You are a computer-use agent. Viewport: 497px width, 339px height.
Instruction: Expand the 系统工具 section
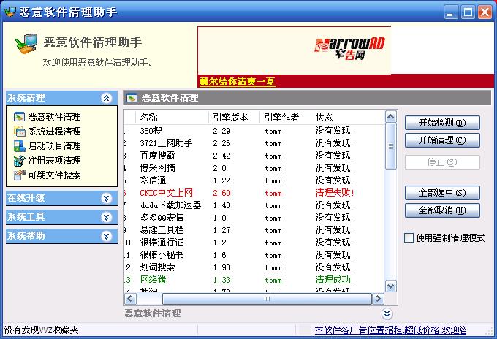click(106, 217)
